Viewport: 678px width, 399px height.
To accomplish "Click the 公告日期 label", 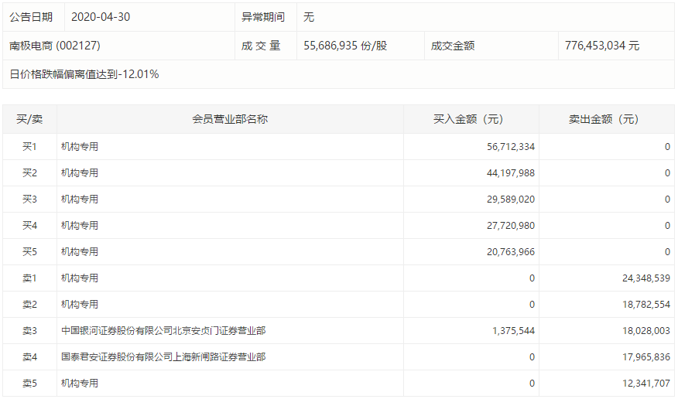I will [31, 17].
